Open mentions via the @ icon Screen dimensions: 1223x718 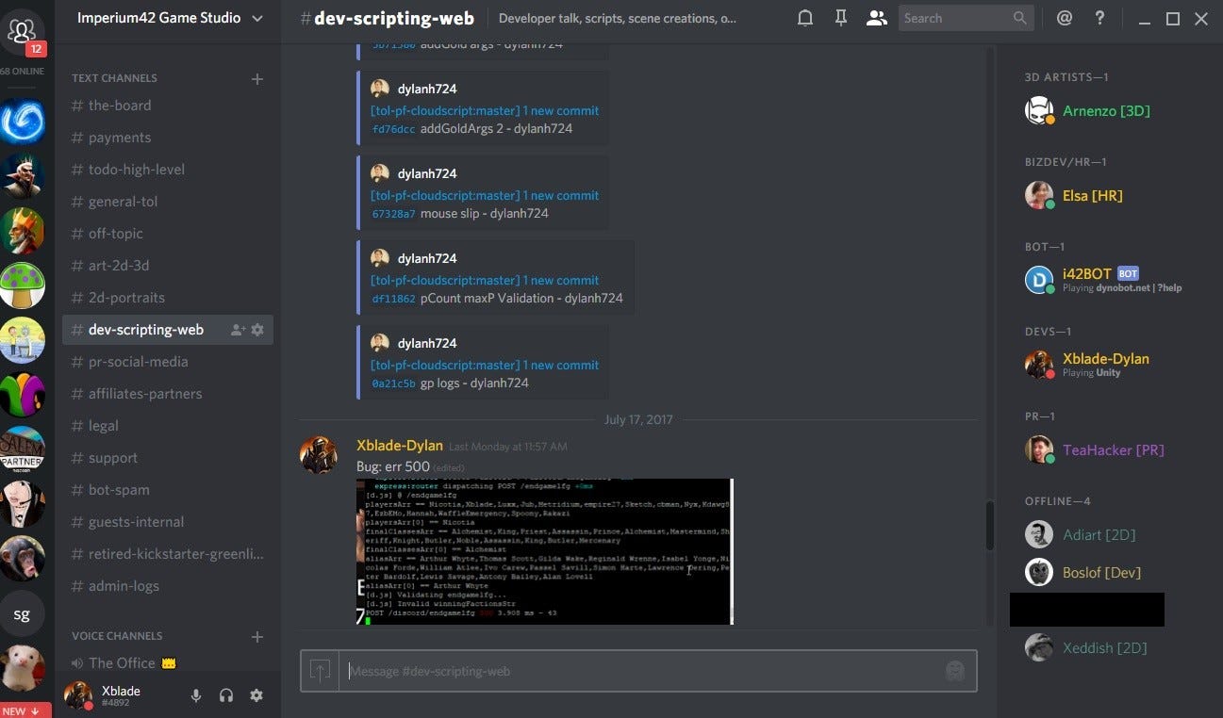click(1065, 18)
